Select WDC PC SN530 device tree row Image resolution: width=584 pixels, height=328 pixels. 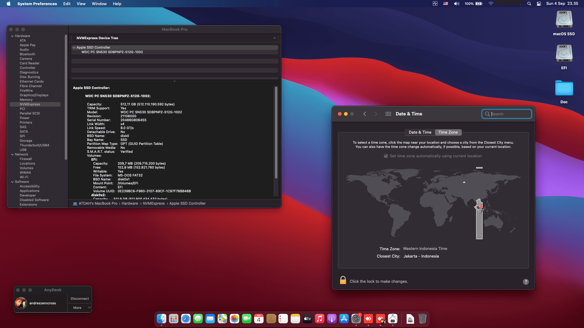pos(175,52)
